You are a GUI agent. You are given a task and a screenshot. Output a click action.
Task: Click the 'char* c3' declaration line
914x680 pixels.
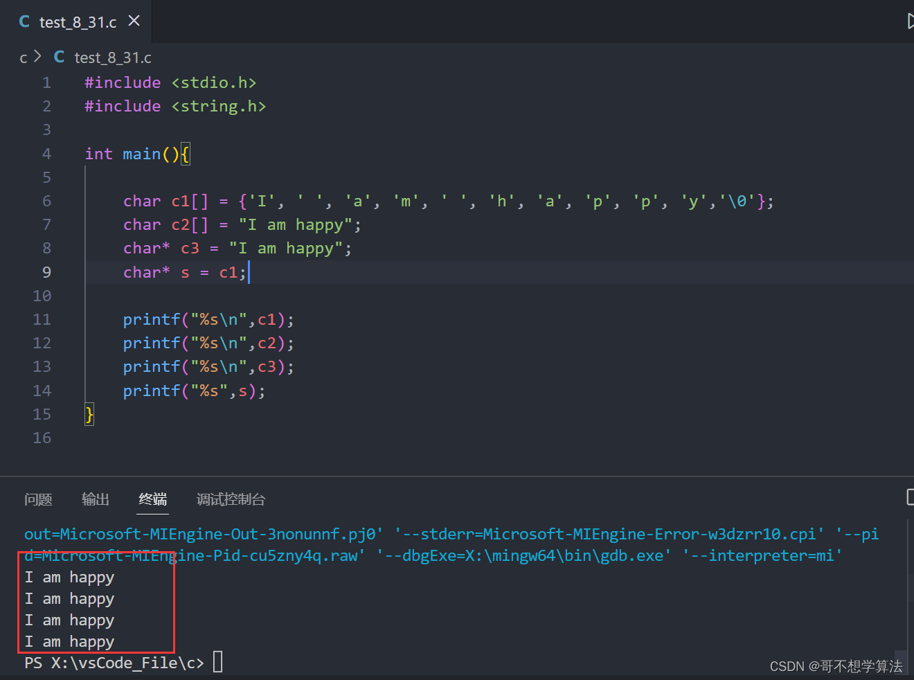[x=238, y=249]
